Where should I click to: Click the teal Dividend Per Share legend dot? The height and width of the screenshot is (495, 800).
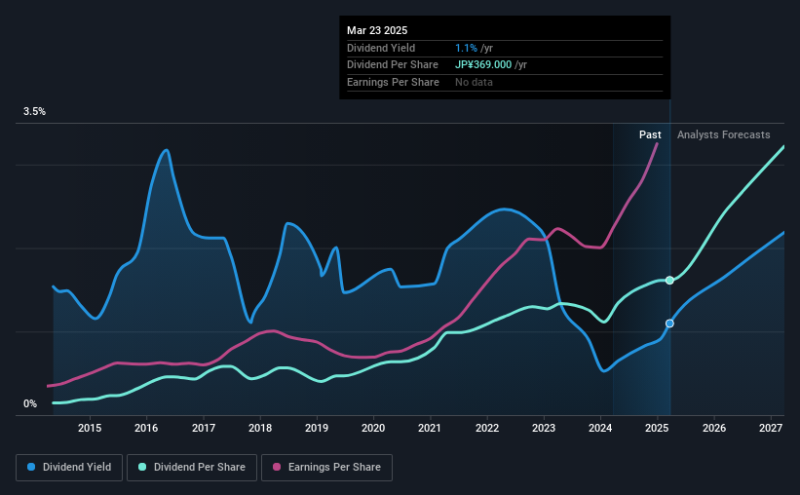coord(142,467)
